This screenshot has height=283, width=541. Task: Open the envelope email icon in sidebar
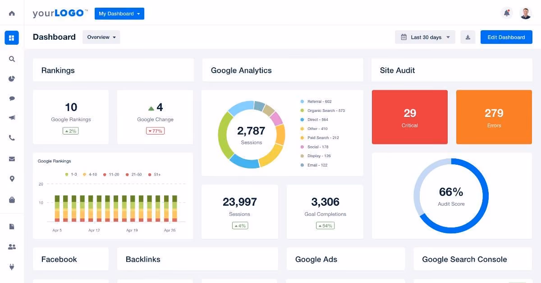[12, 159]
